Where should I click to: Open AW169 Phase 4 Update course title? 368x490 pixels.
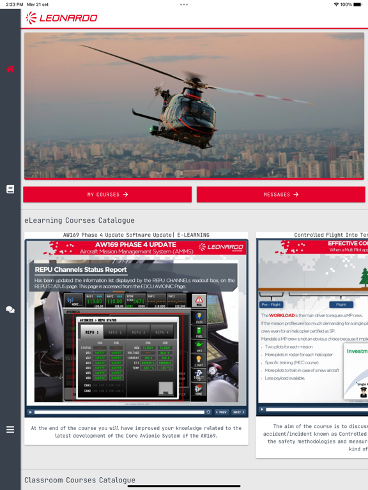coord(136,235)
